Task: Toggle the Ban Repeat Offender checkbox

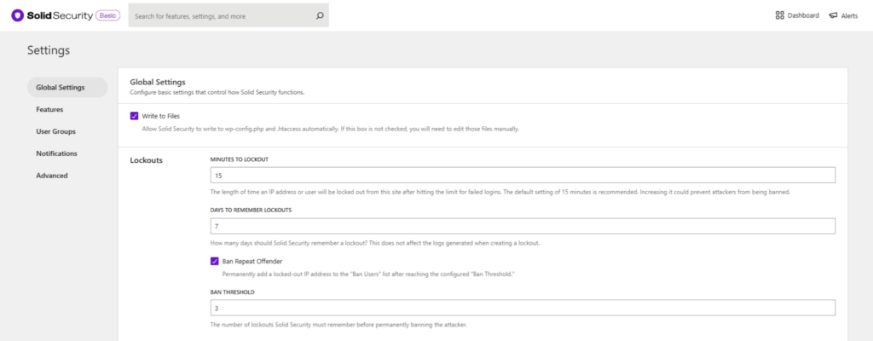Action: click(214, 262)
